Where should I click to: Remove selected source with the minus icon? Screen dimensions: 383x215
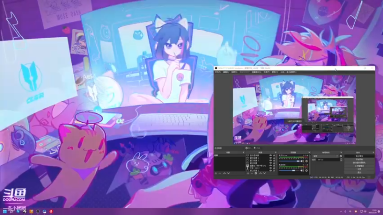tap(252, 173)
